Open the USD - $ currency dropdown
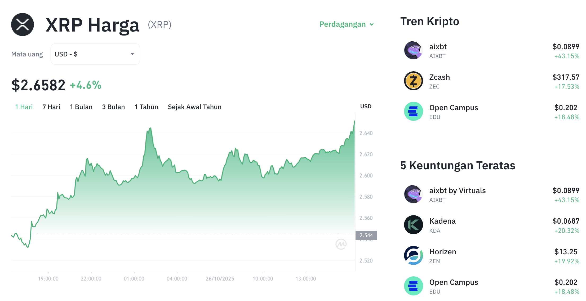The width and height of the screenshot is (586, 301). 95,54
